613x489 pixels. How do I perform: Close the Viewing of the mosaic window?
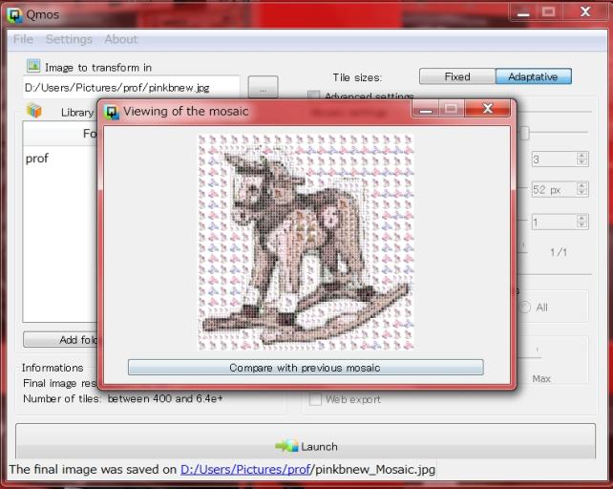[488, 108]
